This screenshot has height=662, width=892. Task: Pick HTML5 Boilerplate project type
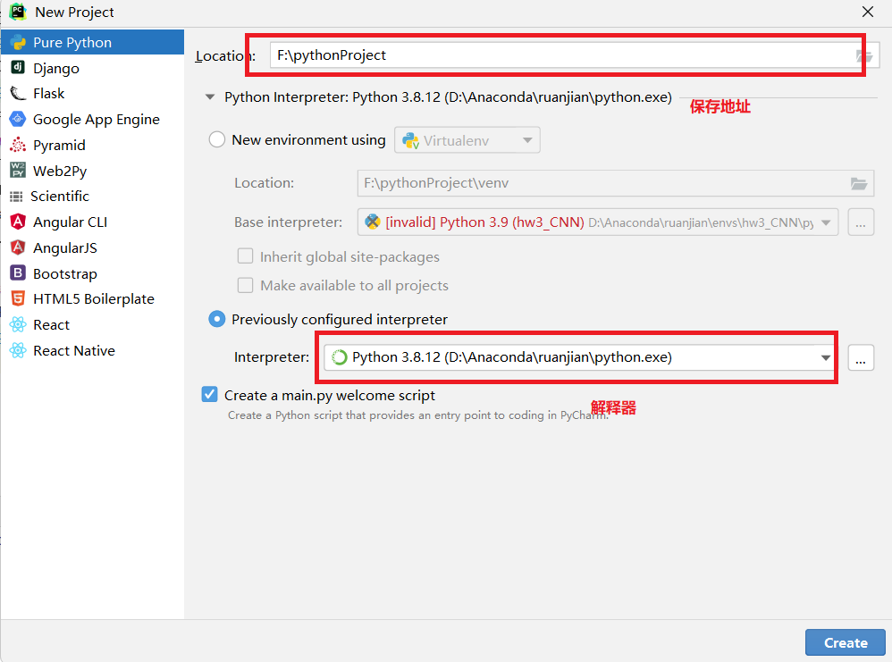[92, 299]
